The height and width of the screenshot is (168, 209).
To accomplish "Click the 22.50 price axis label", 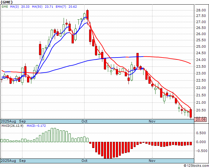I will coord(201,81).
